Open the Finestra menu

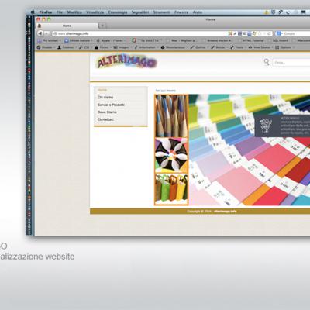[x=181, y=12]
